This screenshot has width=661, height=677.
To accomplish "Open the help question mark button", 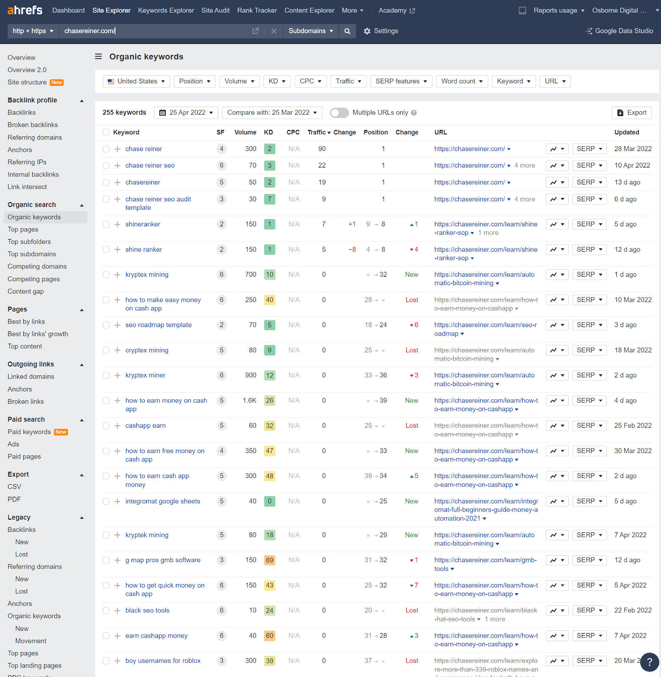I will [650, 662].
